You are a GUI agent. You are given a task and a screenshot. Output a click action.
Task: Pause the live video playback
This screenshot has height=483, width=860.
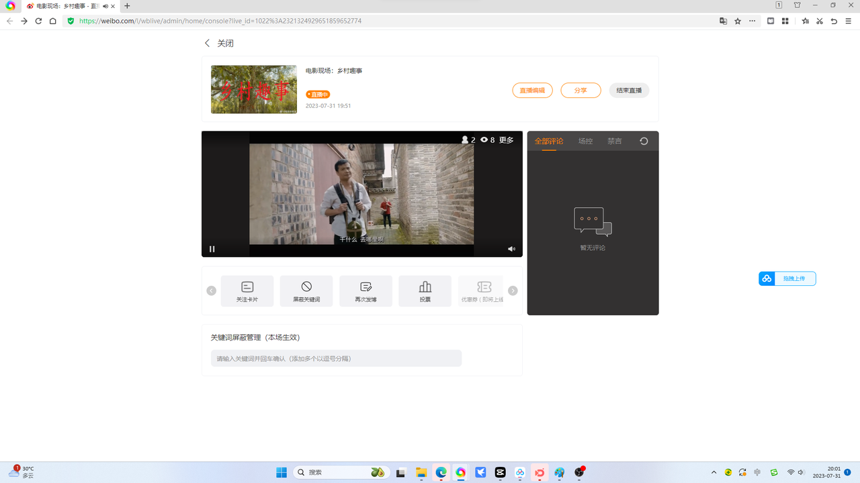tap(212, 249)
